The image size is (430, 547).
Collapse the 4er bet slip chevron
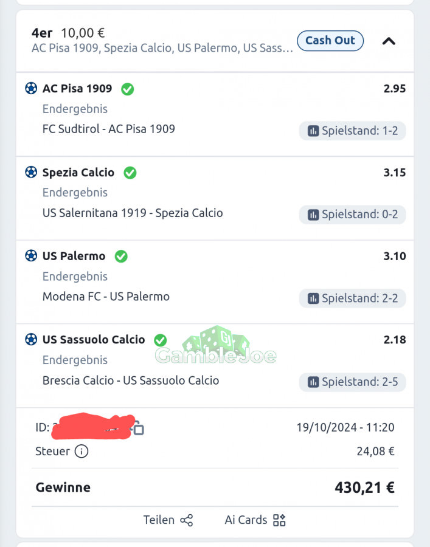click(389, 41)
